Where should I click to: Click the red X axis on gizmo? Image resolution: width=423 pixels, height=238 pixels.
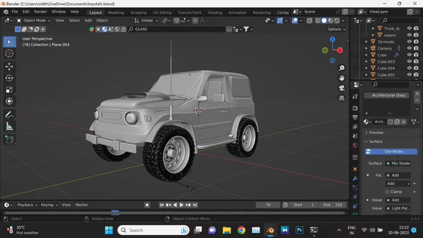pyautogui.click(x=340, y=50)
